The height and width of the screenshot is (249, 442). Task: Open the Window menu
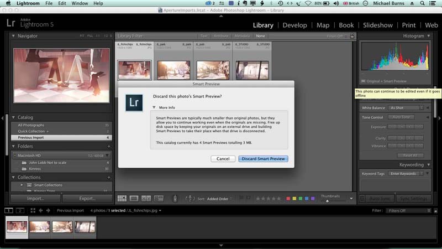pyautogui.click(x=80, y=3)
